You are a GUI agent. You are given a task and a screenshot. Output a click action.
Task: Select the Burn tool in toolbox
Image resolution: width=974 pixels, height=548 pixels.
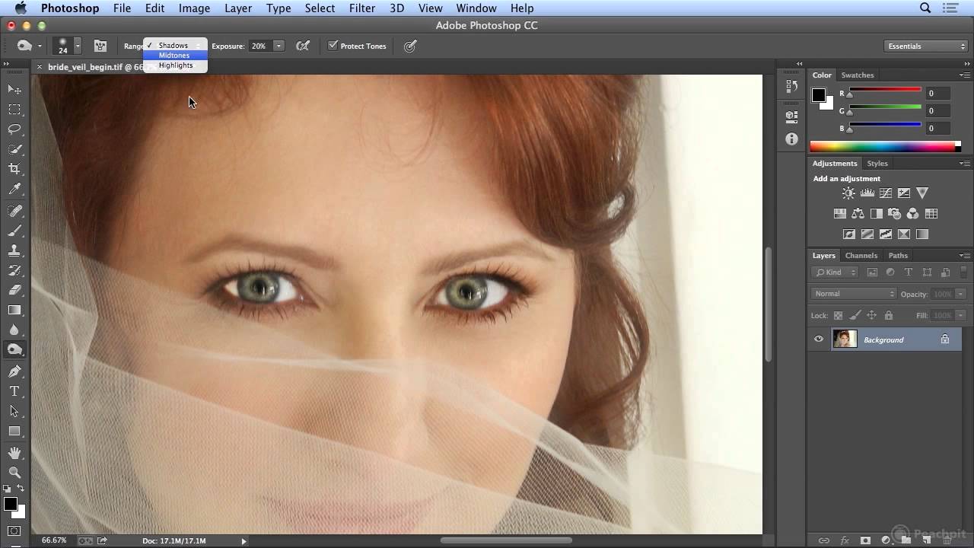click(14, 350)
